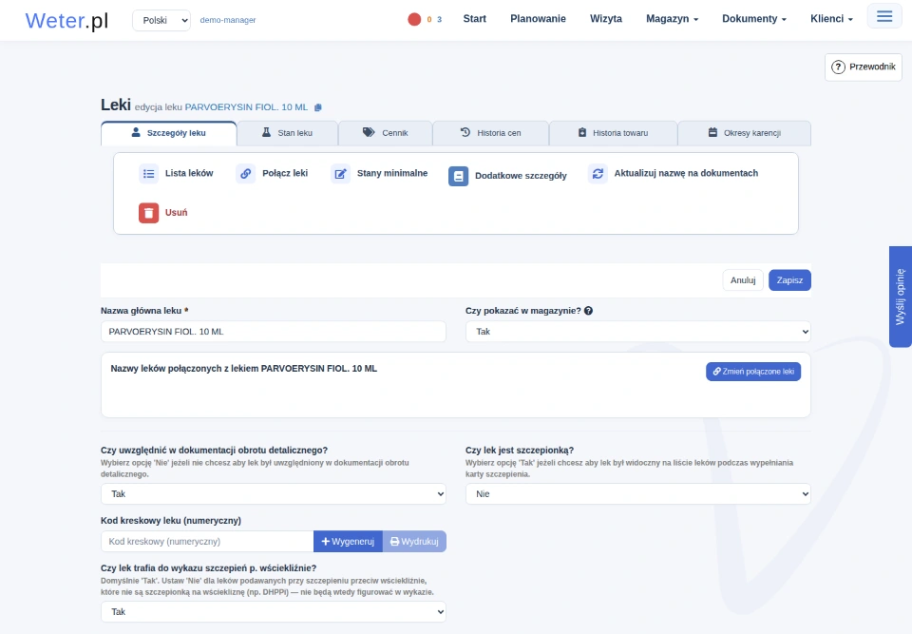Image resolution: width=912 pixels, height=634 pixels.
Task: Click the Wygeneruj barcode button
Action: coord(348,542)
